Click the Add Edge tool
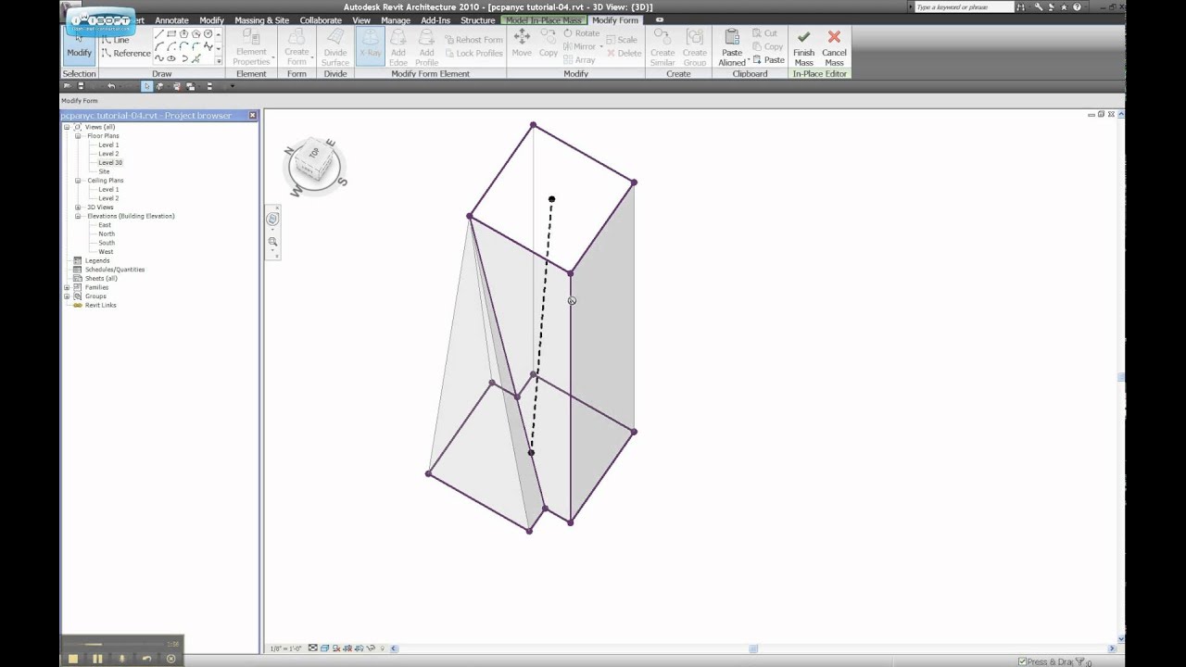This screenshot has height=667, width=1186. click(398, 46)
